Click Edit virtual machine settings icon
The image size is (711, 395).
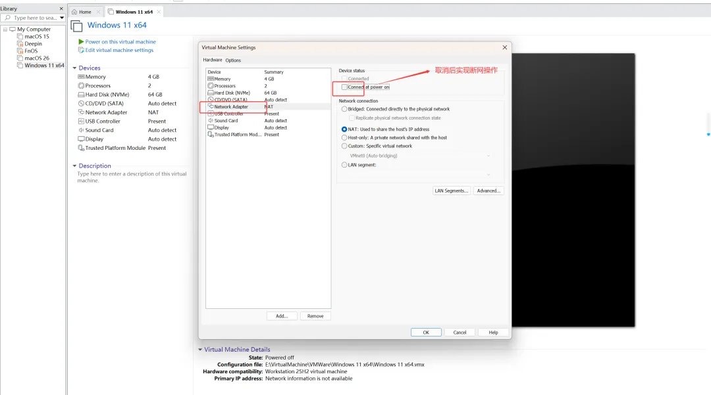[81, 50]
